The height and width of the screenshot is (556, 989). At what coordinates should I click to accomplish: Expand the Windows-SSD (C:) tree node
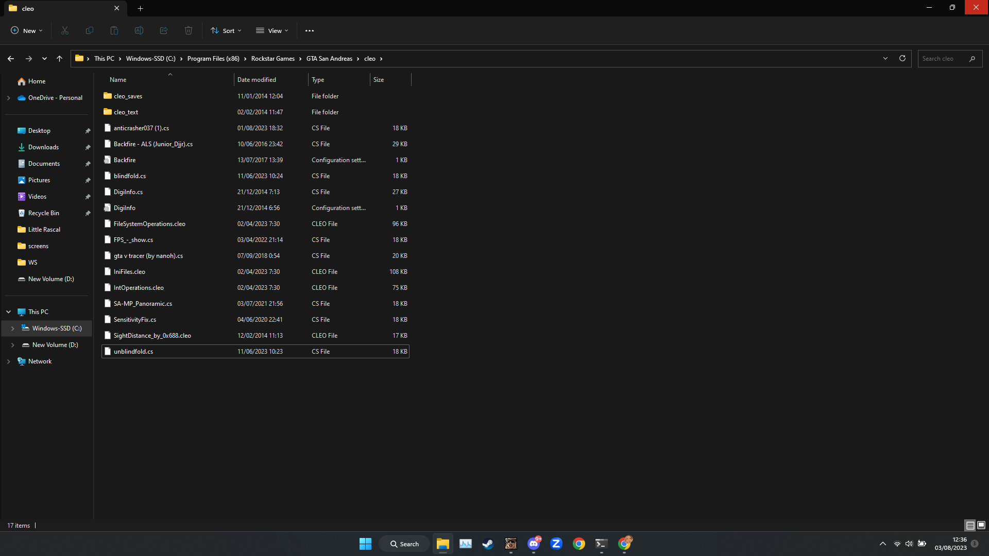click(x=13, y=328)
